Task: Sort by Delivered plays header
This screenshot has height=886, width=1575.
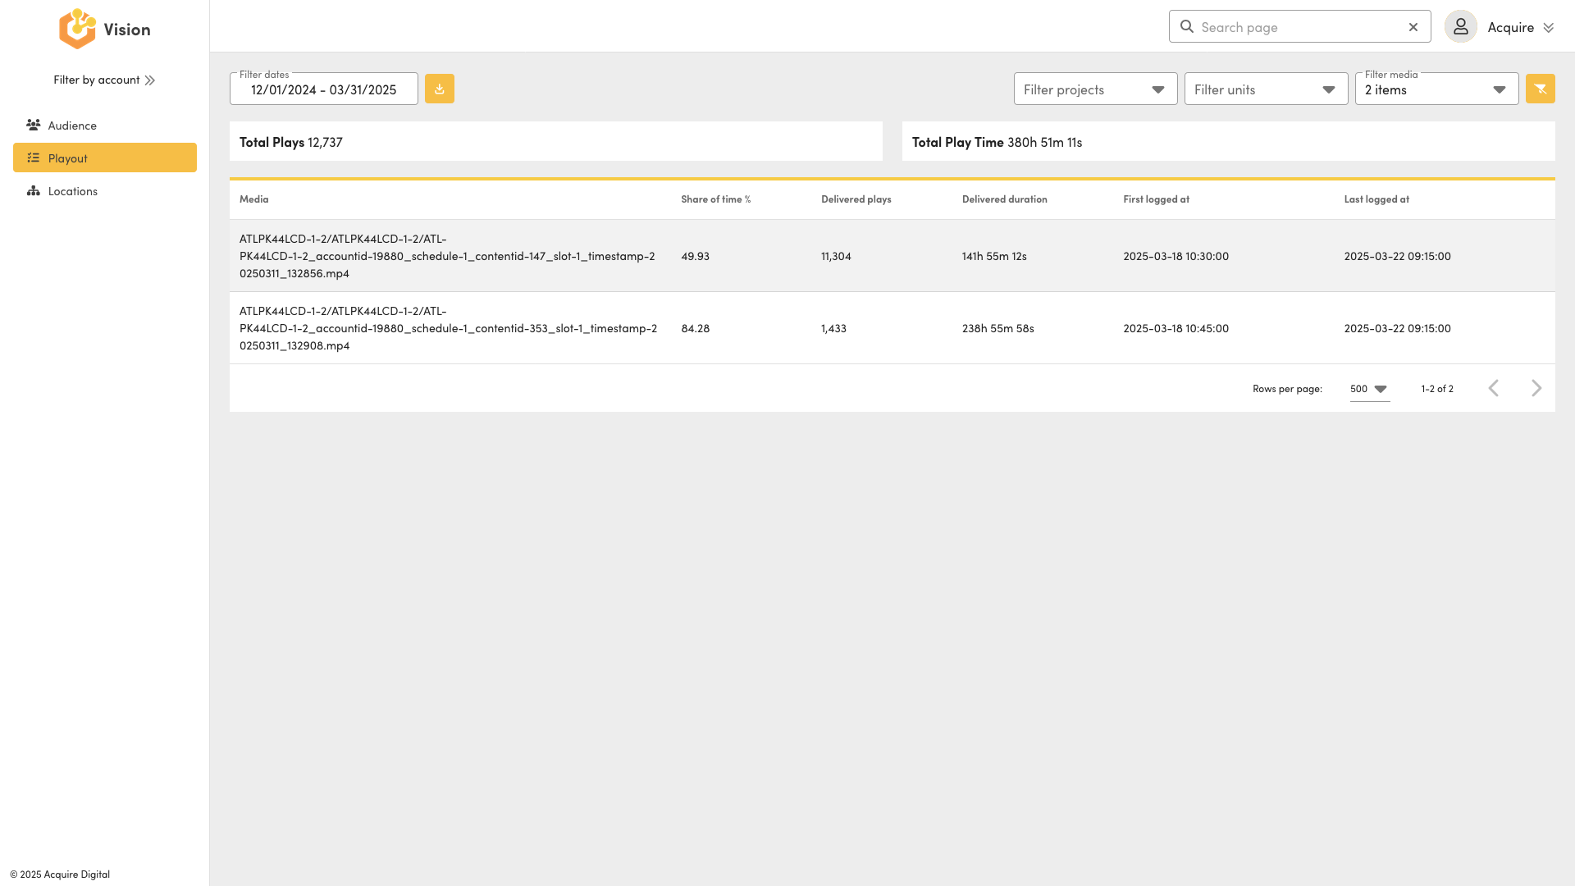Action: pos(856,199)
